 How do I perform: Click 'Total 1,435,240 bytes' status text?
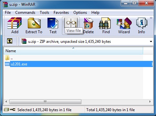tap(110, 110)
